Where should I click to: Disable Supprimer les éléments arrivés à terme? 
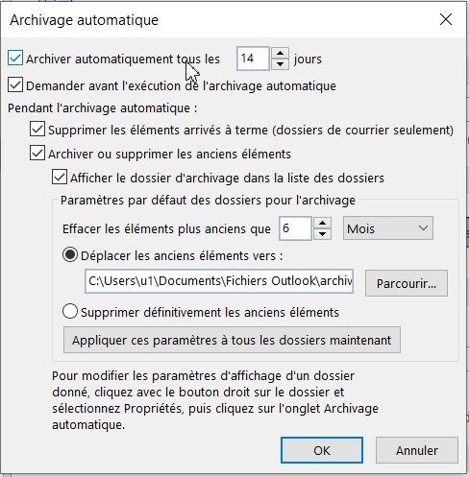pyautogui.click(x=37, y=129)
